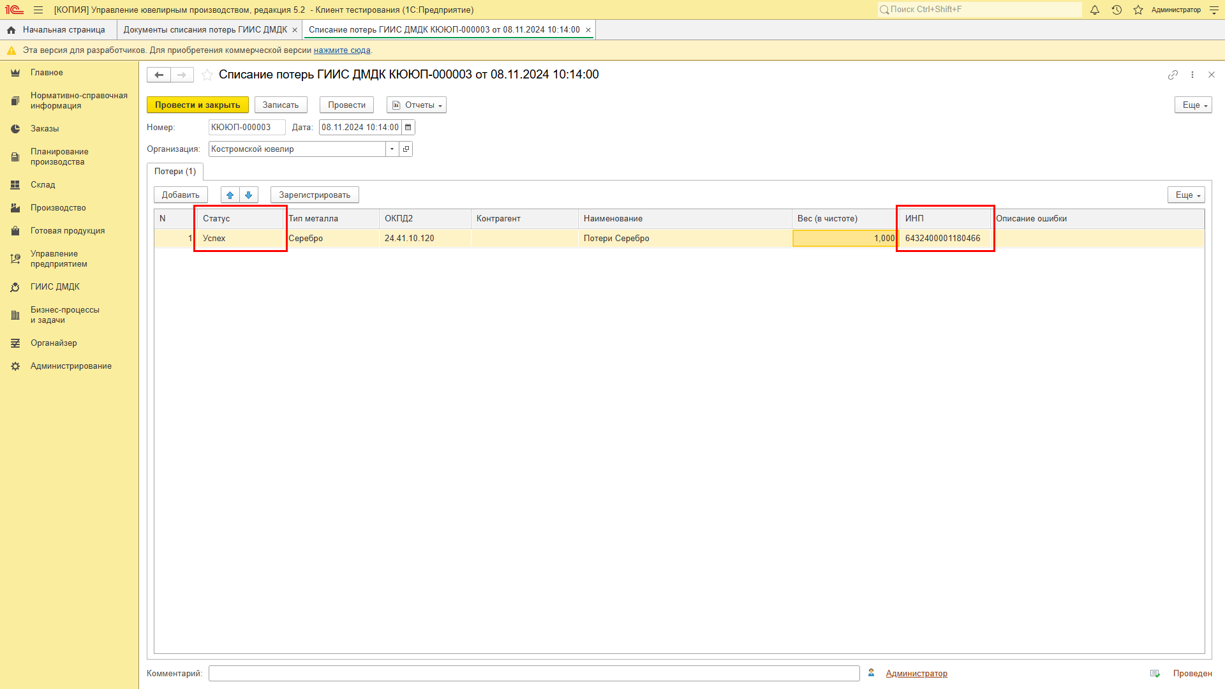Click Записать button

tap(281, 105)
